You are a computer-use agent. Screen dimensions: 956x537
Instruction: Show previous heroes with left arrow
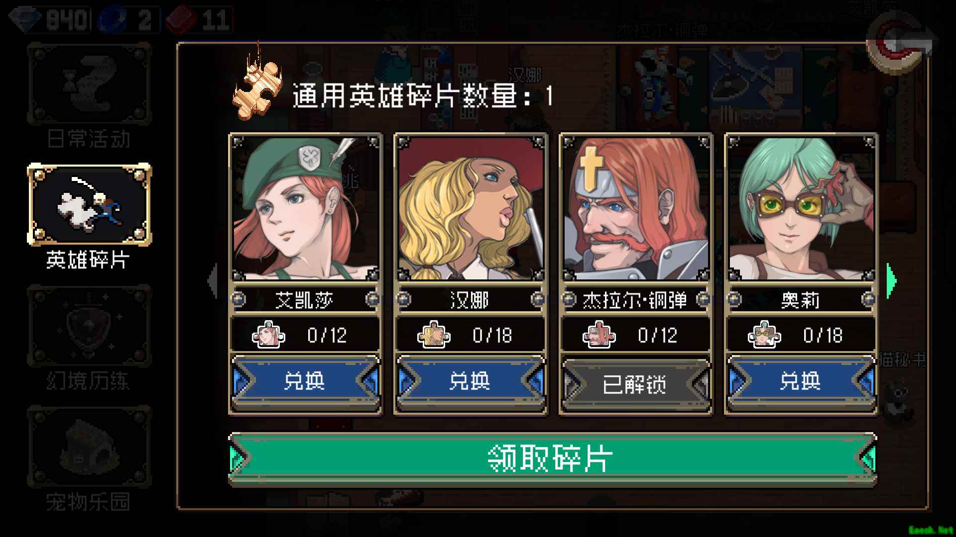213,281
